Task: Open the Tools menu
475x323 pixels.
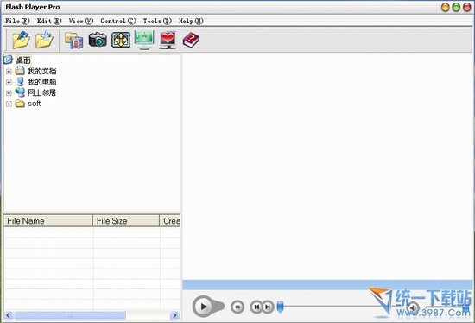Action: point(157,21)
